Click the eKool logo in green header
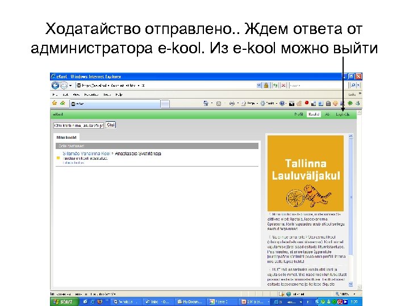This screenshot has height=306, width=409. pos(58,114)
